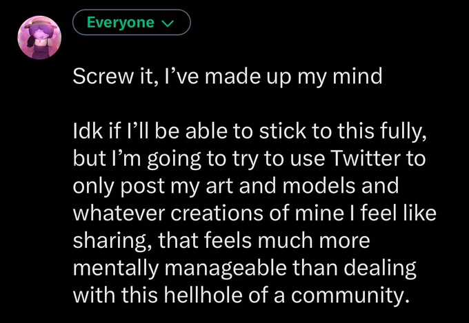Viewport: 469px width, 323px height.
Task: Click the word 'going' in the post
Action: coord(174,160)
